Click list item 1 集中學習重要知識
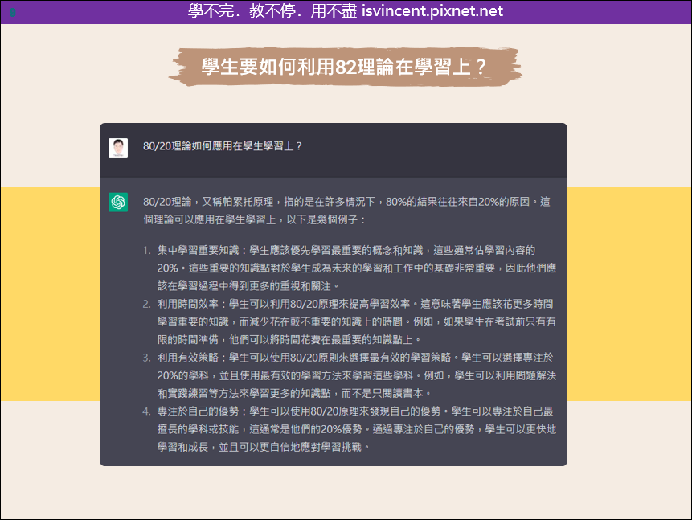This screenshot has width=692, height=520. (x=357, y=268)
